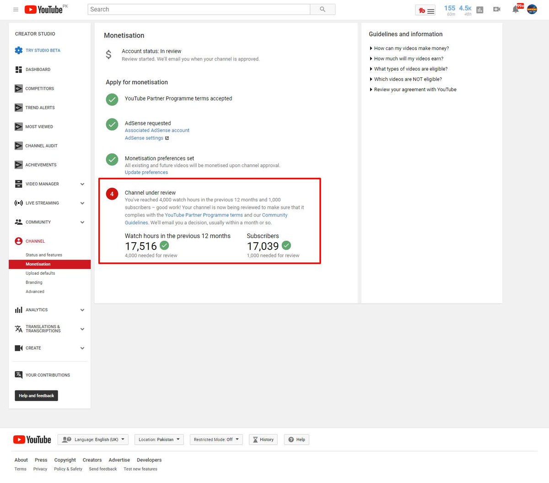549x483 pixels.
Task: Click the footer Help button
Action: [x=296, y=440]
